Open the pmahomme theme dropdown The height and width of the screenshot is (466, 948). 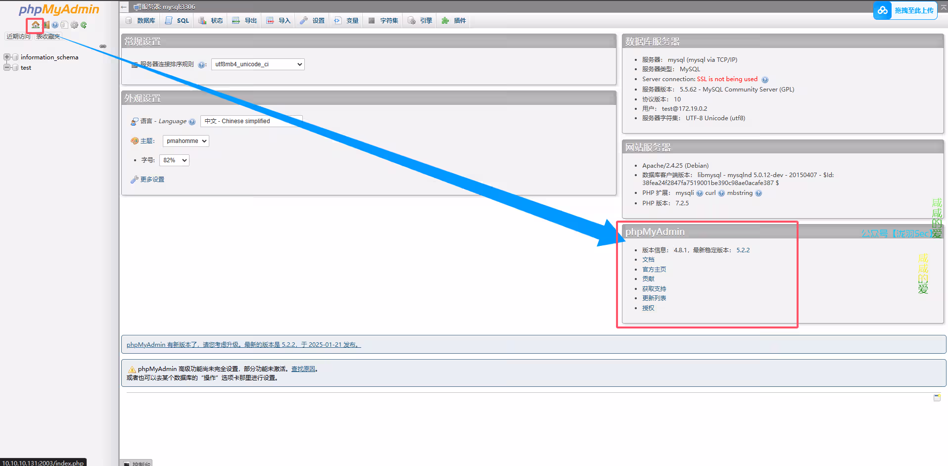click(186, 141)
